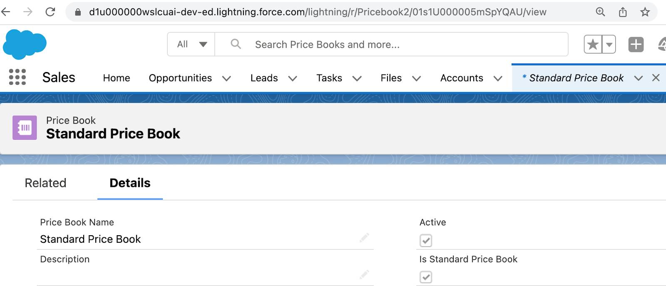
Task: Switch to the Related tab
Action: 45,183
